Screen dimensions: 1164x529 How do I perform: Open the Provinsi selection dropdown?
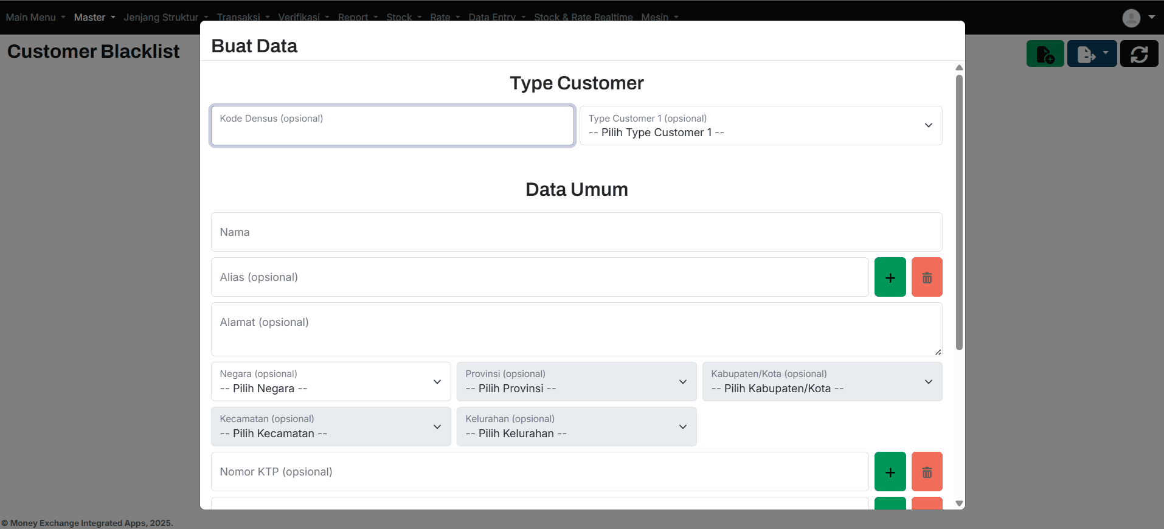[577, 382]
